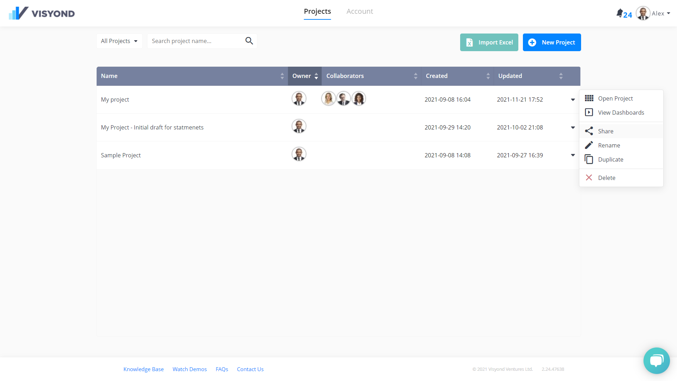Select Duplicate in the context menu

click(621, 159)
